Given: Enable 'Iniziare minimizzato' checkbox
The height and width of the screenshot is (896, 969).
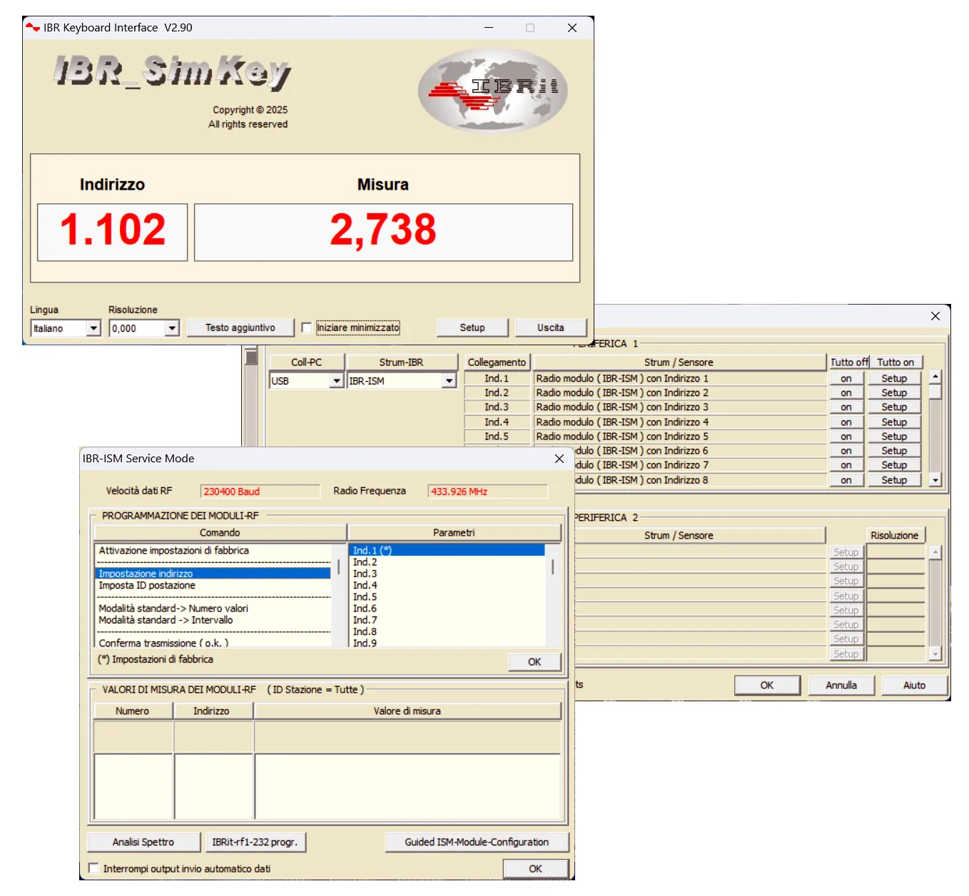Looking at the screenshot, I should coord(307,328).
